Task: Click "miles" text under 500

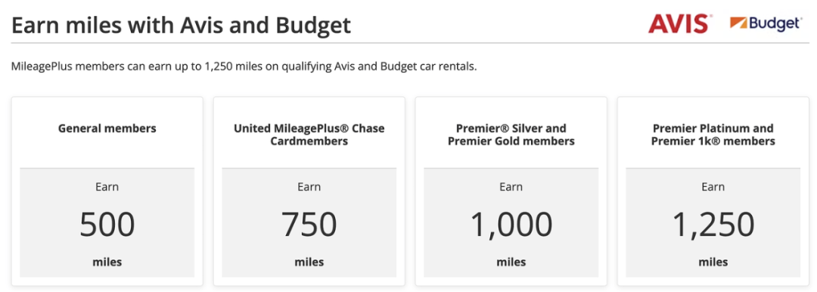Action: [107, 262]
